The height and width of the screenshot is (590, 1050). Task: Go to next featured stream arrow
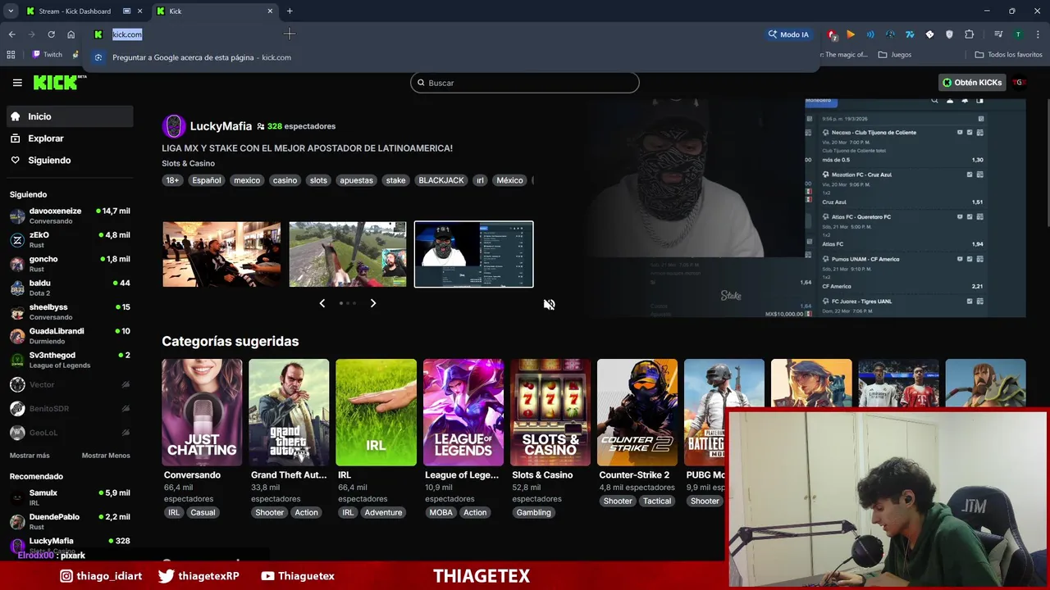click(373, 303)
